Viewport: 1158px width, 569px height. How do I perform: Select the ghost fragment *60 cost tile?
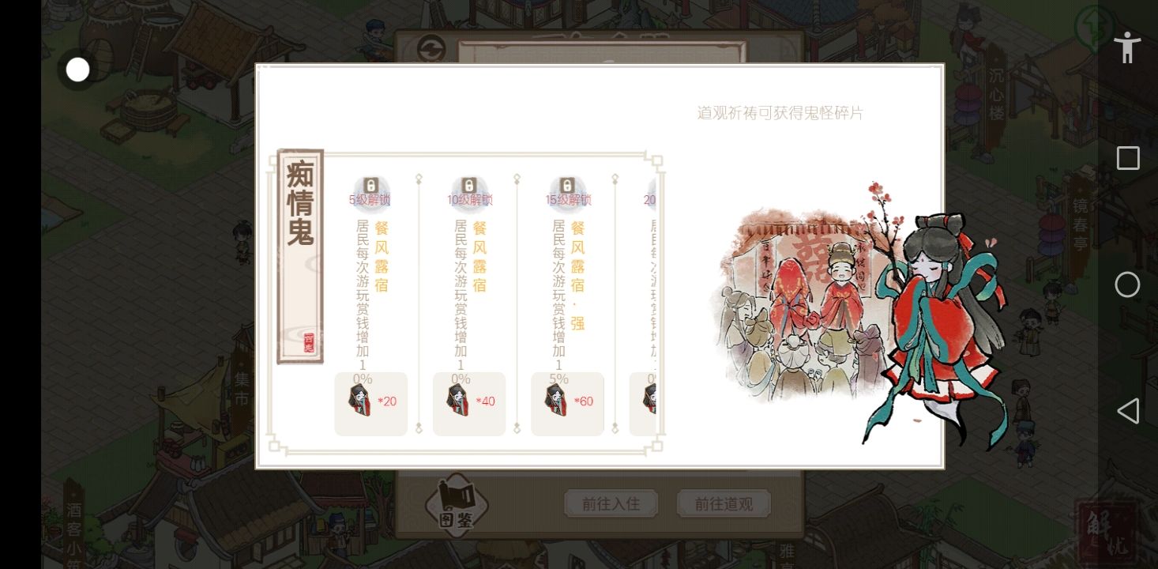[x=567, y=404]
